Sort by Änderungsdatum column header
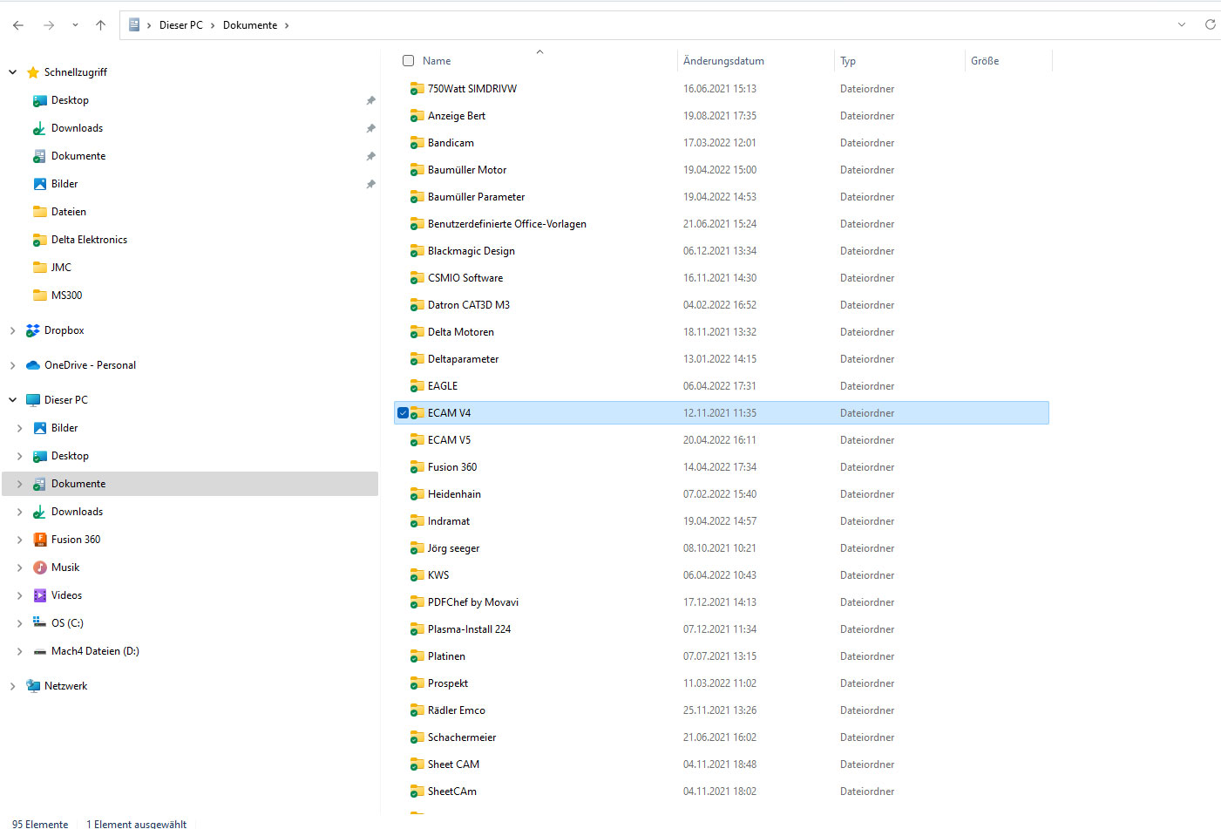 723,61
